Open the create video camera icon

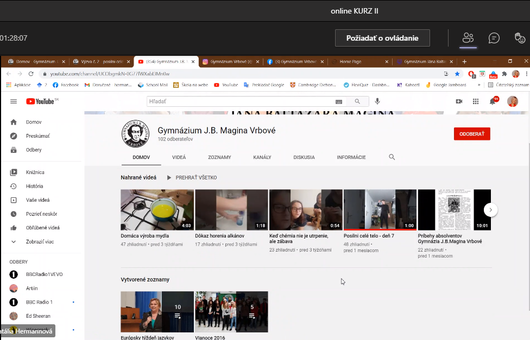459,101
